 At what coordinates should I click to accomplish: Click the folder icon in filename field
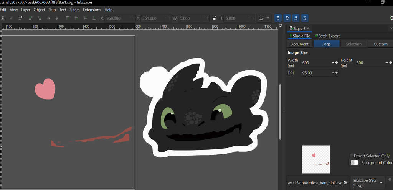click(346, 183)
